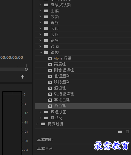
Task: Delete custom item with trash icon
Action: (x=127, y=131)
